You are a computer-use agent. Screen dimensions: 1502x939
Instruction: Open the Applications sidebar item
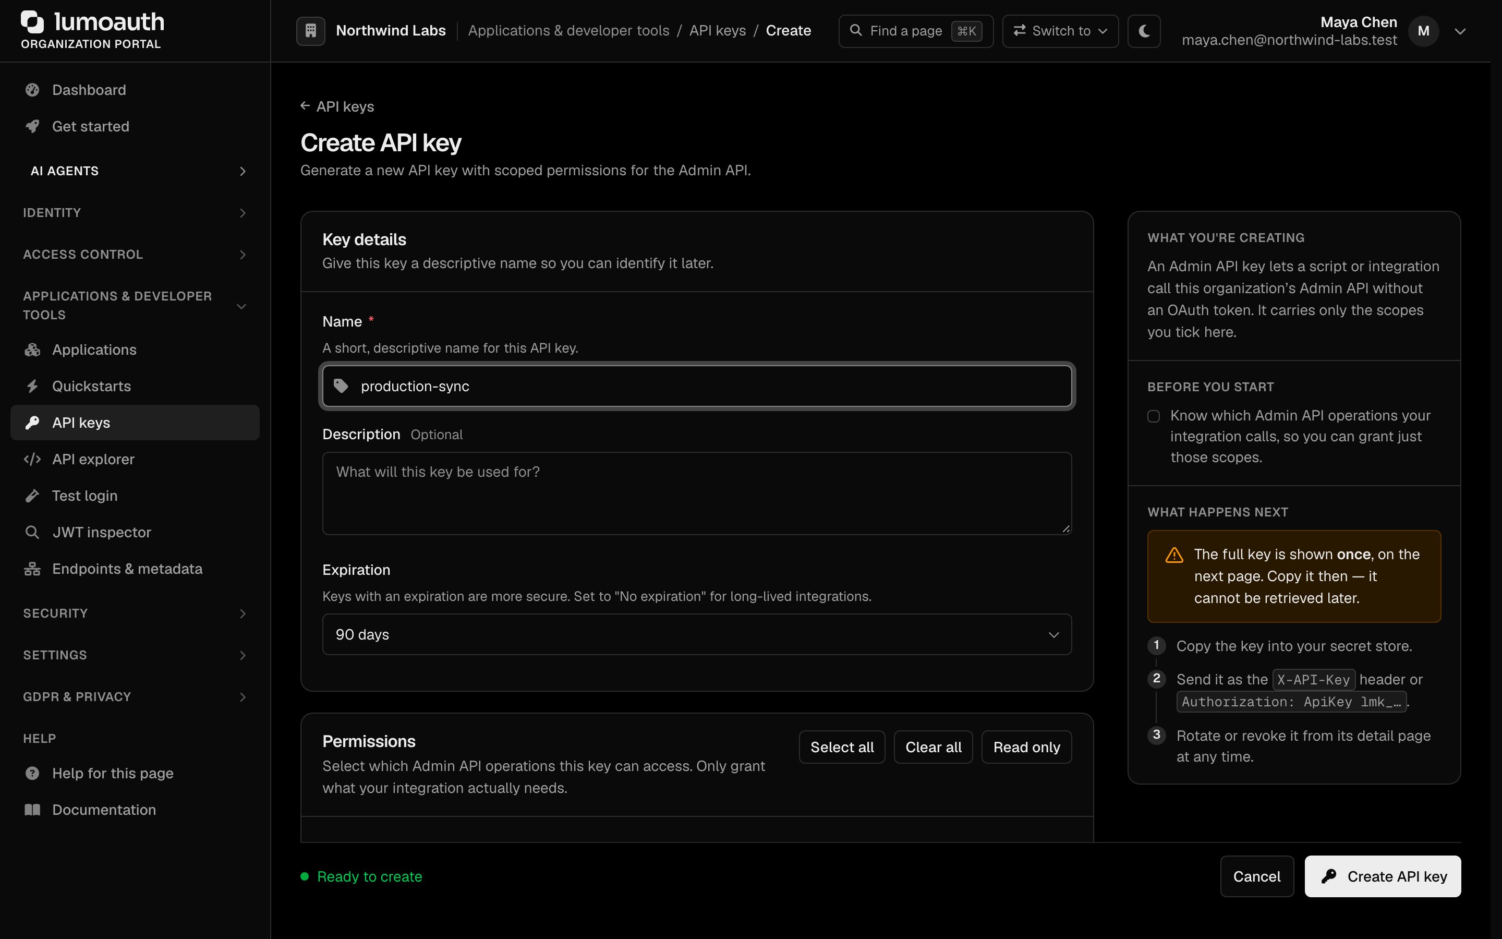[135, 350]
